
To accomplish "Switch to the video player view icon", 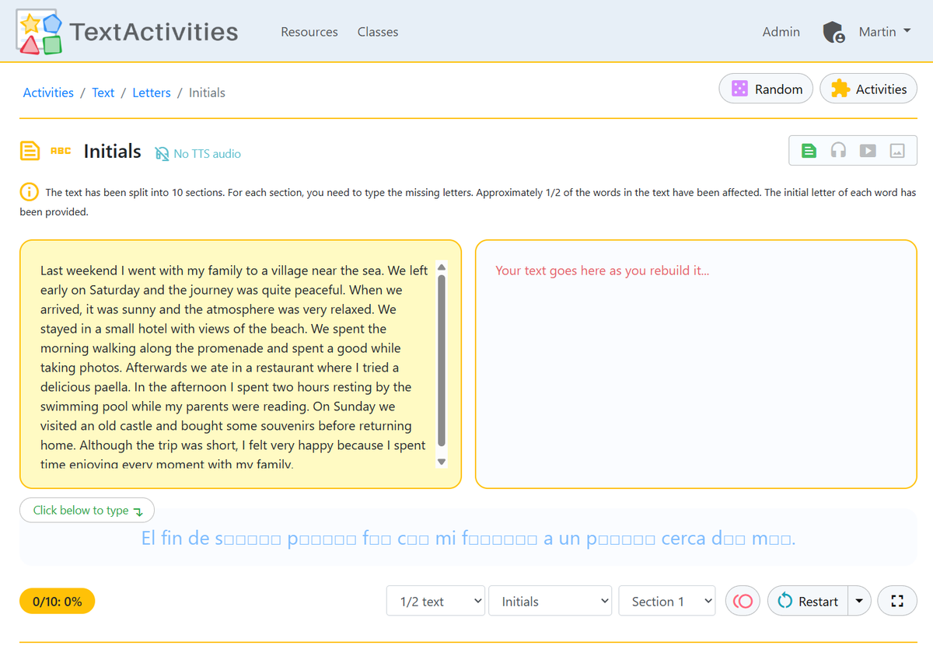I will [x=868, y=151].
